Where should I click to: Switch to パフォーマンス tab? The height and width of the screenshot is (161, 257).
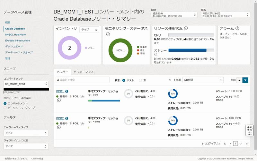pyautogui.click(x=84, y=72)
